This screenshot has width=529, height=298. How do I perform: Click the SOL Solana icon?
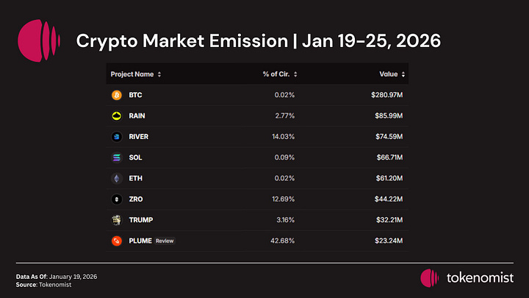pos(116,157)
